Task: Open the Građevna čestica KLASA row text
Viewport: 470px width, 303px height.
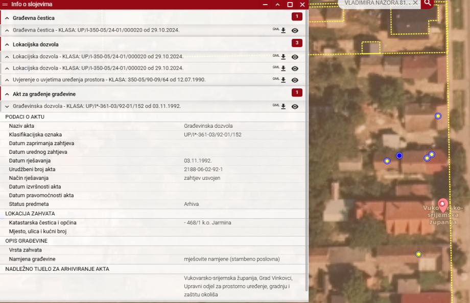Action: point(96,30)
